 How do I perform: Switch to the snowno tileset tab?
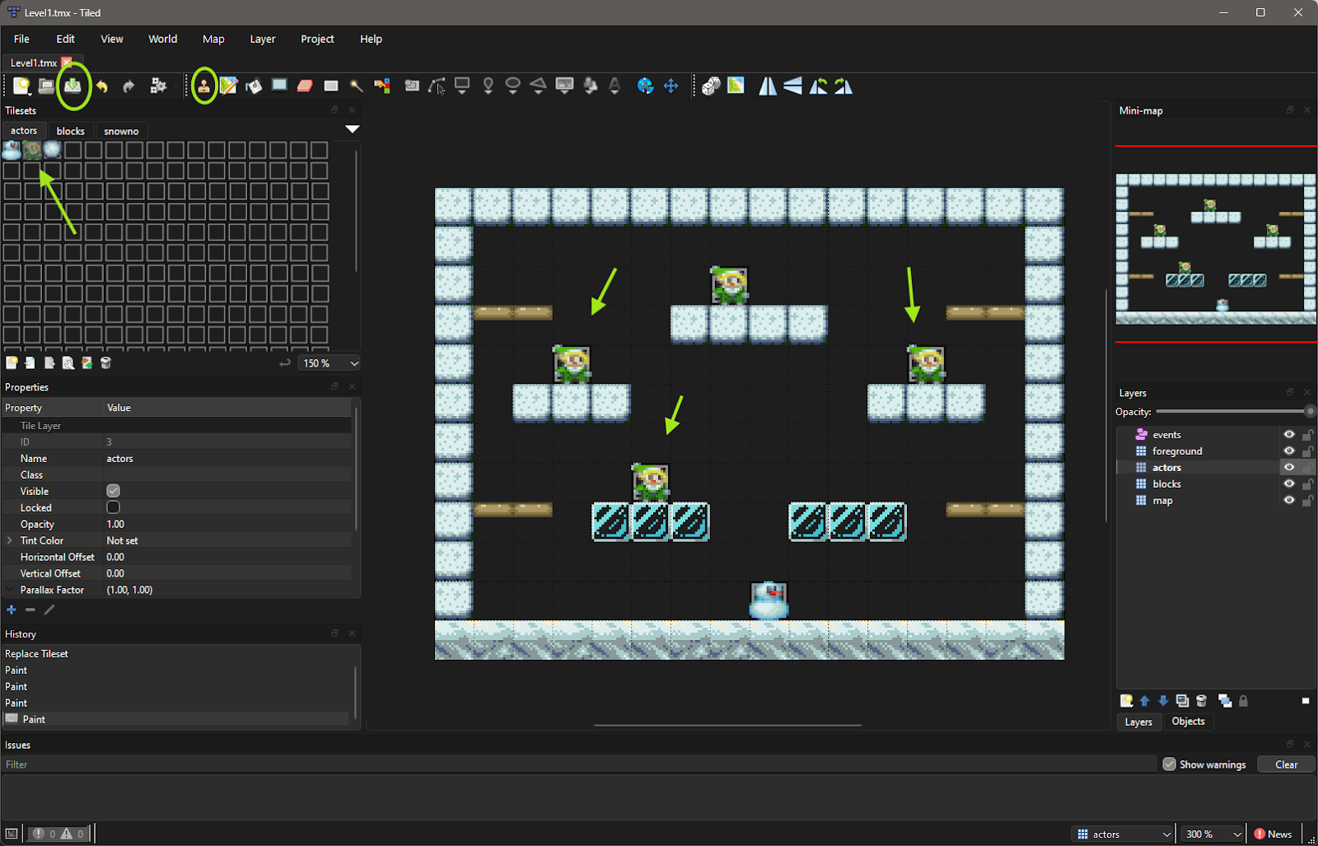[121, 131]
